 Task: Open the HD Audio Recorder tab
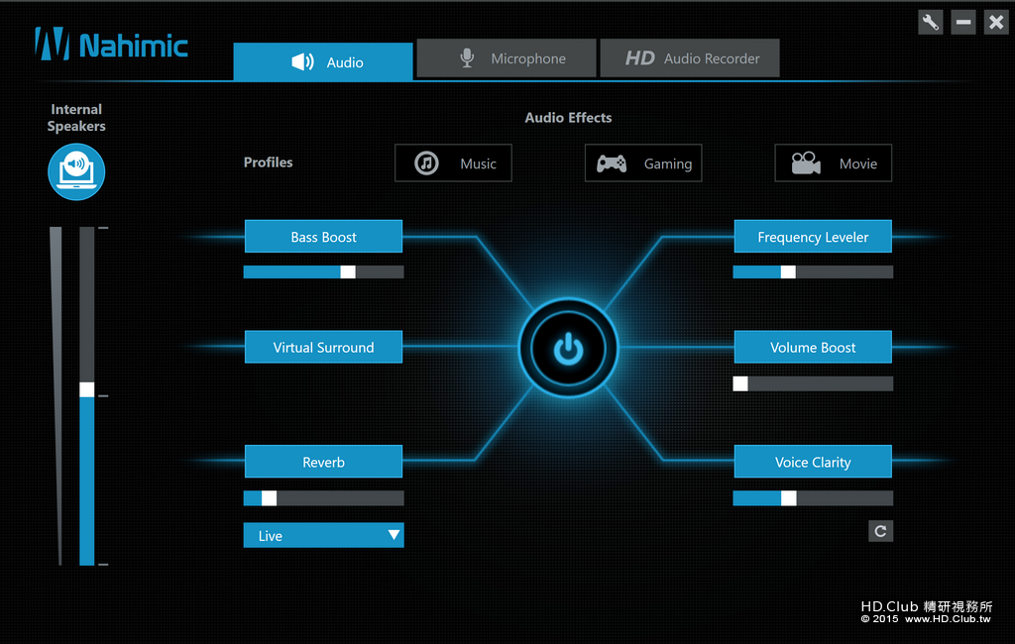pyautogui.click(x=690, y=58)
